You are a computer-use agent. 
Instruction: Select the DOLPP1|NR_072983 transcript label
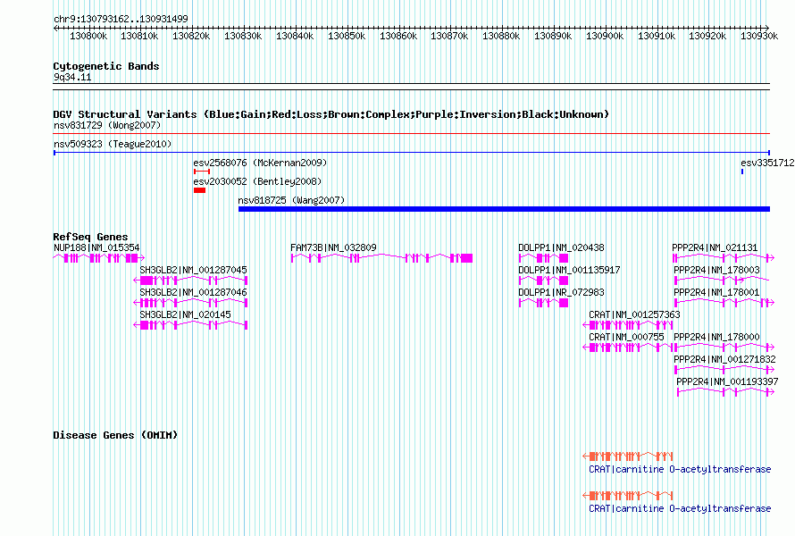561,292
